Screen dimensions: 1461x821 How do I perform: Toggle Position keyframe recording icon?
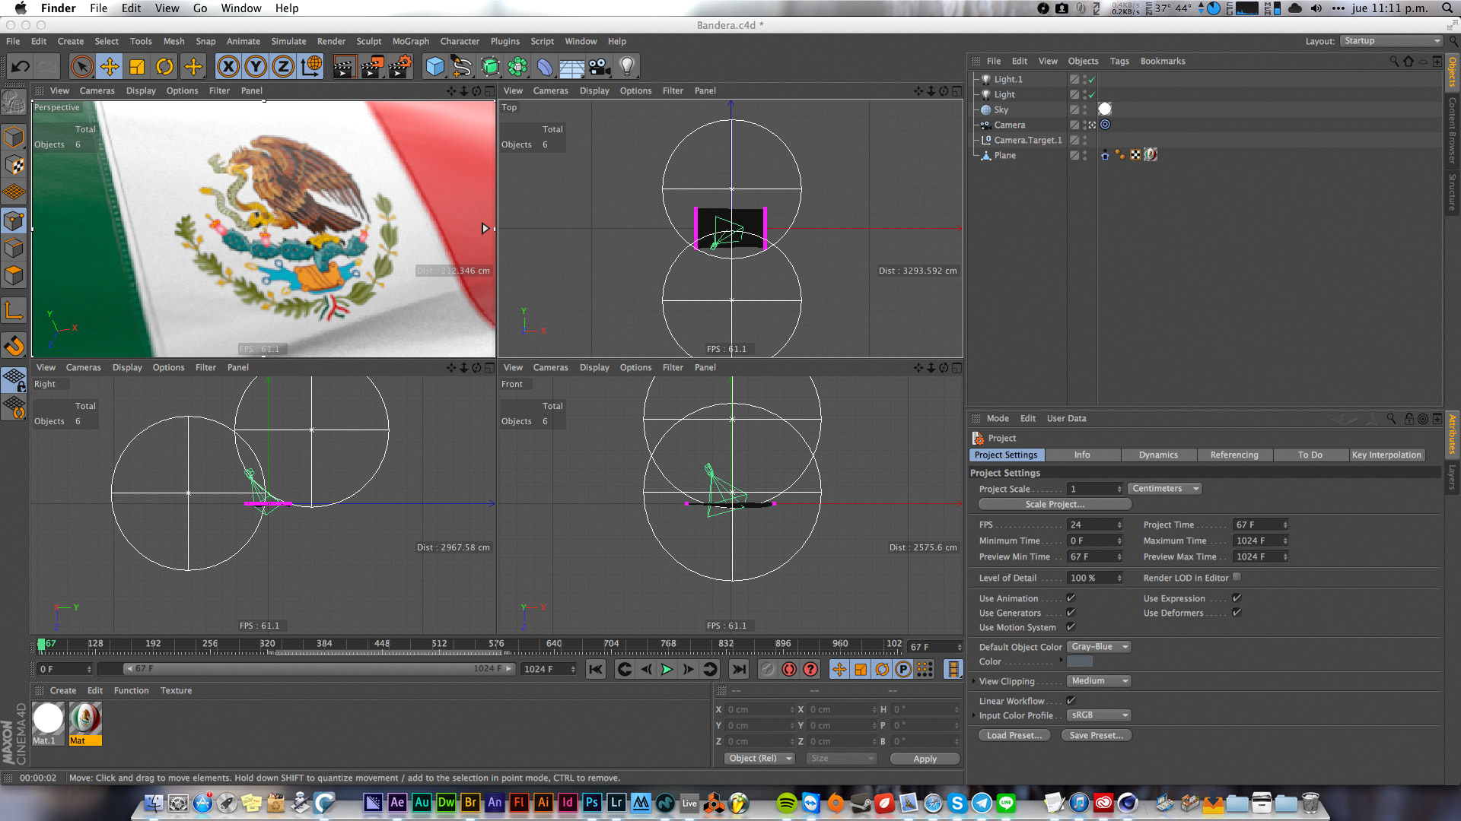pos(839,669)
